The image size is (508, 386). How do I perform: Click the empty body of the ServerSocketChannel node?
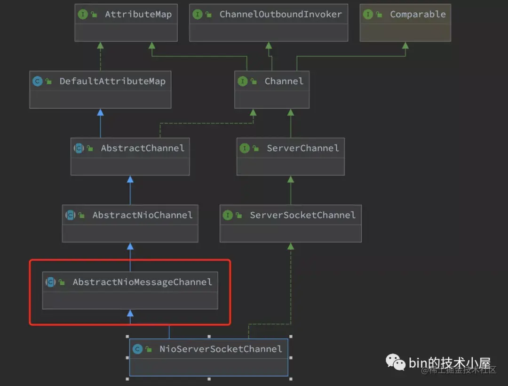pos(291,233)
